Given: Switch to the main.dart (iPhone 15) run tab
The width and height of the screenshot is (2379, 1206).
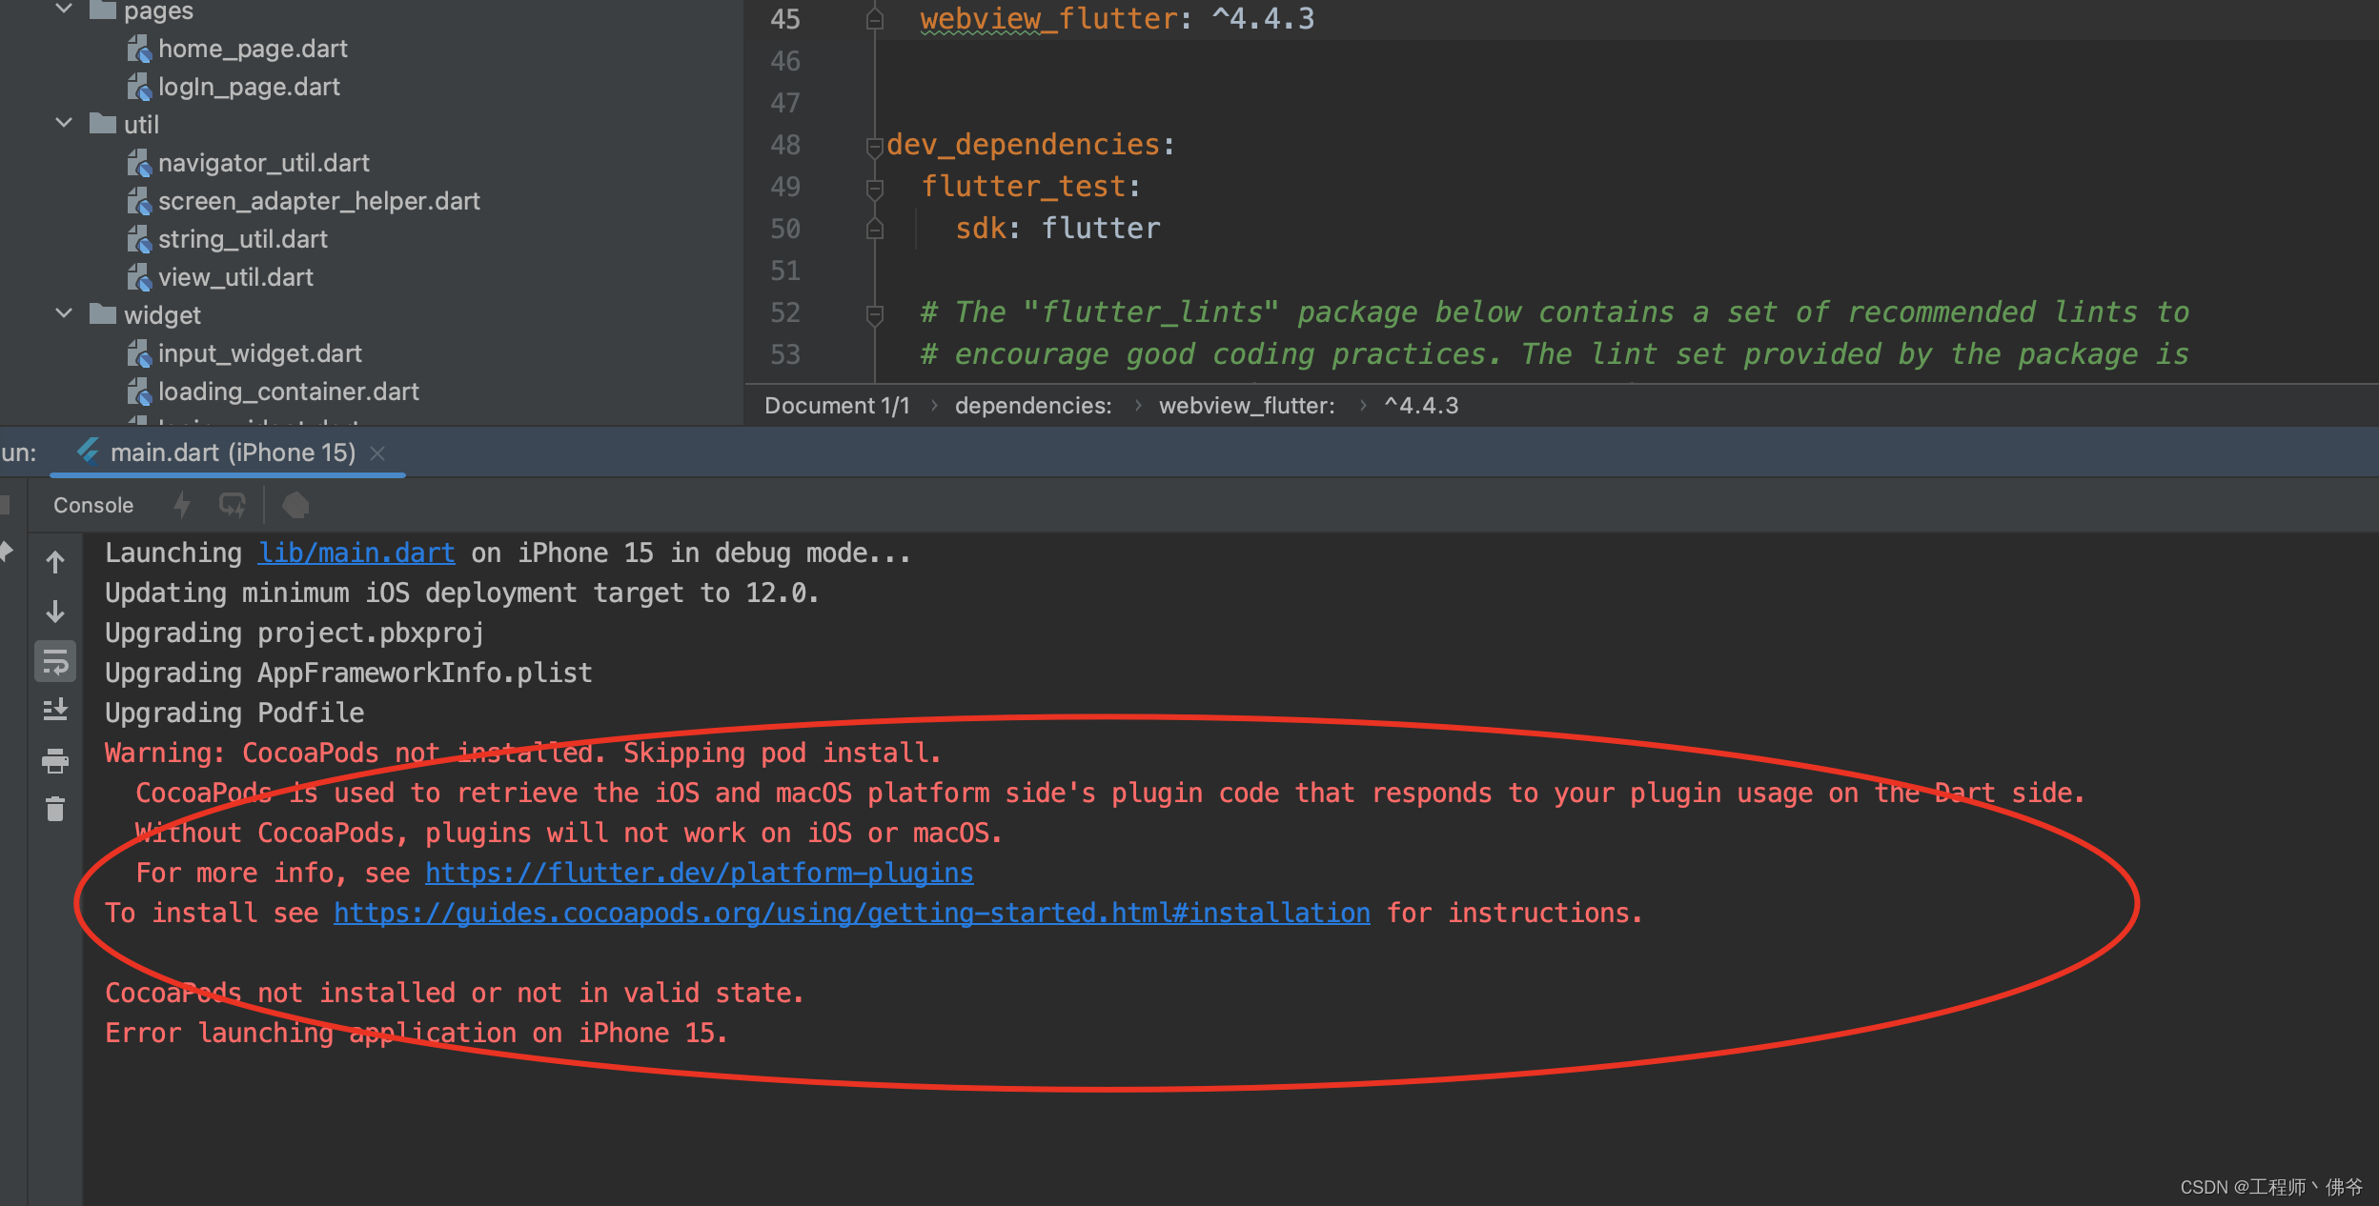Looking at the screenshot, I should click(229, 452).
